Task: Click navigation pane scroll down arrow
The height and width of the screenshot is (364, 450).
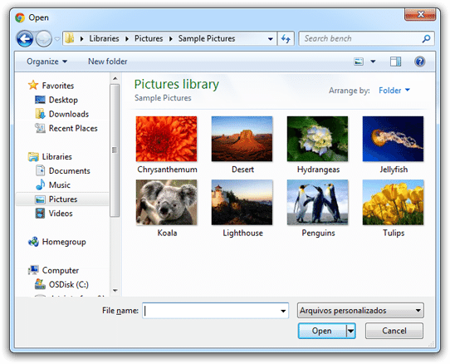Action: point(115,291)
